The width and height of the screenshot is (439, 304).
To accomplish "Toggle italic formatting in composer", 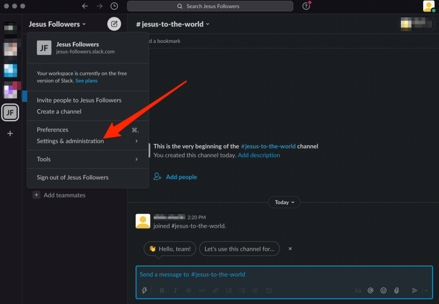I will tap(175, 290).
